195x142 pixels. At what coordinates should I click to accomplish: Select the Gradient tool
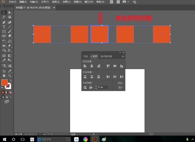coord(9,56)
